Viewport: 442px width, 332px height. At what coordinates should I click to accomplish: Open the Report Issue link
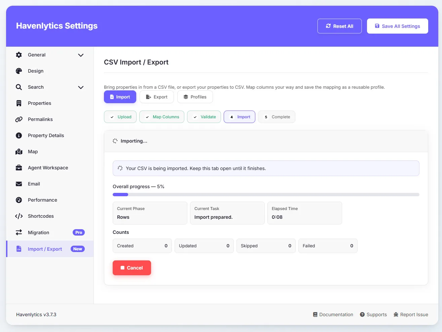(x=411, y=315)
